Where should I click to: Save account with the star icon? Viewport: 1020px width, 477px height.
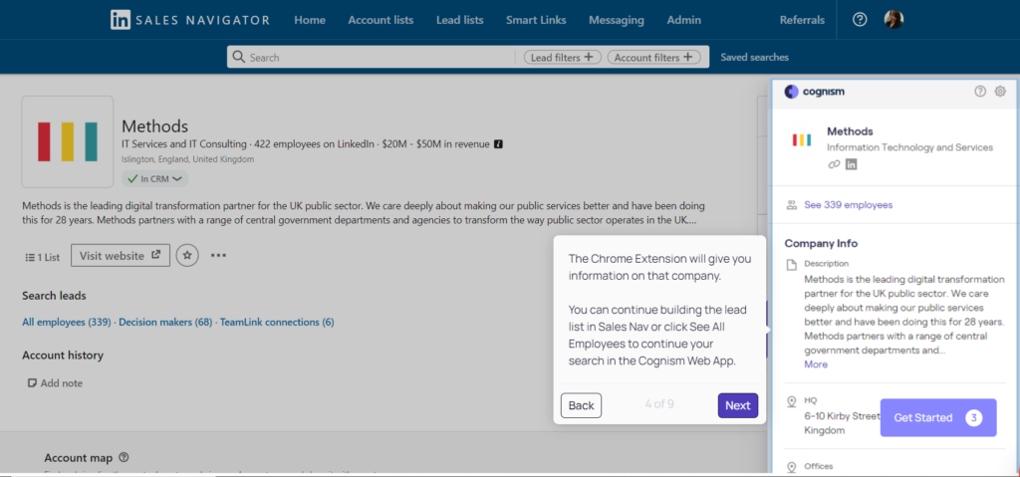187,256
